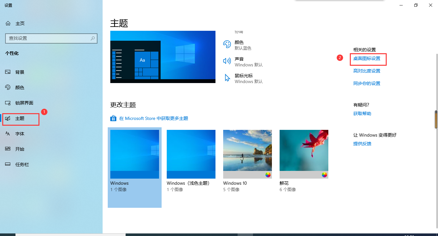The width and height of the screenshot is (438, 236).
Task: Click the 6 个图像 label under 鲜花
Action: click(288, 190)
